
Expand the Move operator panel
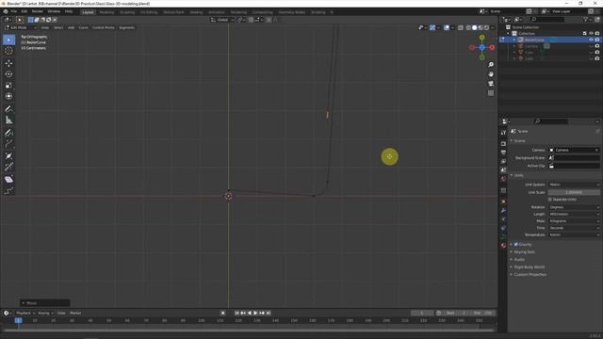click(44, 303)
